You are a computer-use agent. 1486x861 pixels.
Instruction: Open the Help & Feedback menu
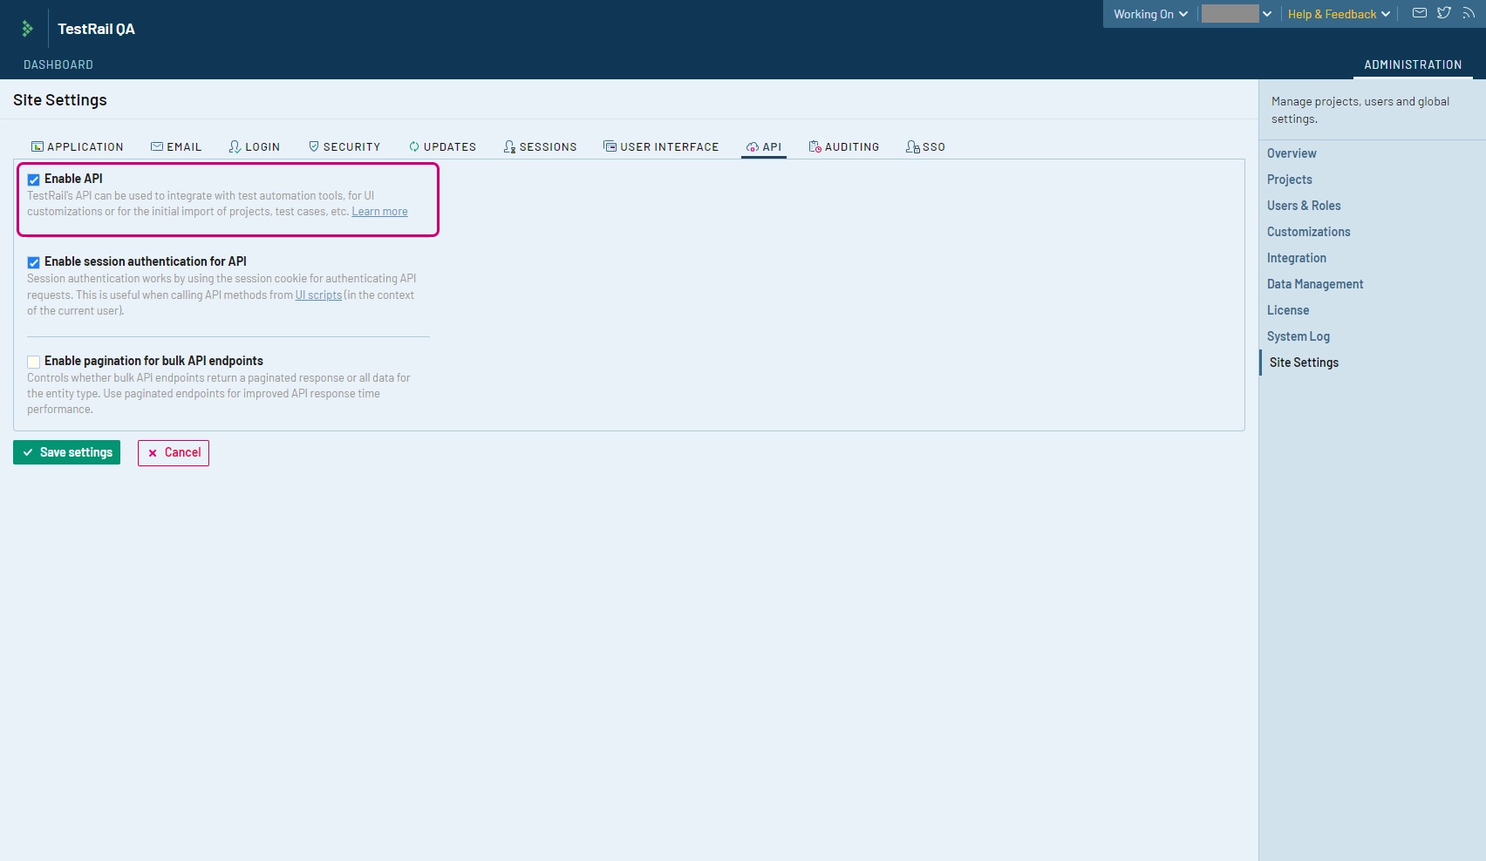pyautogui.click(x=1338, y=14)
